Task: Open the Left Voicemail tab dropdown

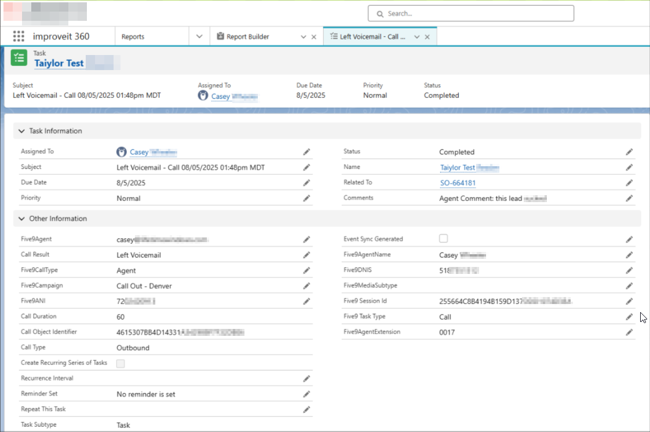Action: point(417,37)
